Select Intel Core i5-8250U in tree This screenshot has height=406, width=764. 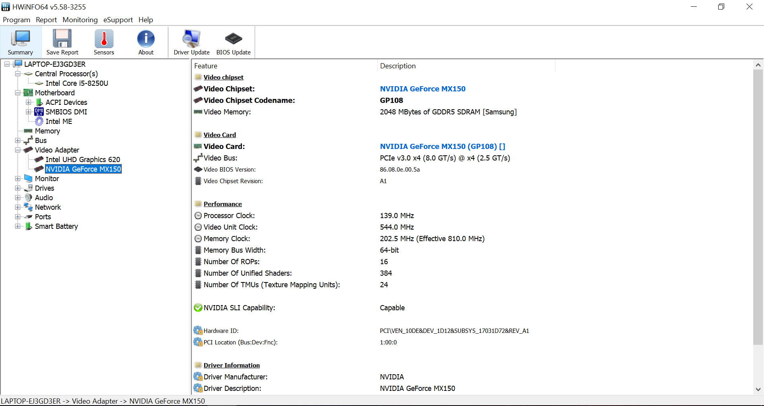[77, 83]
